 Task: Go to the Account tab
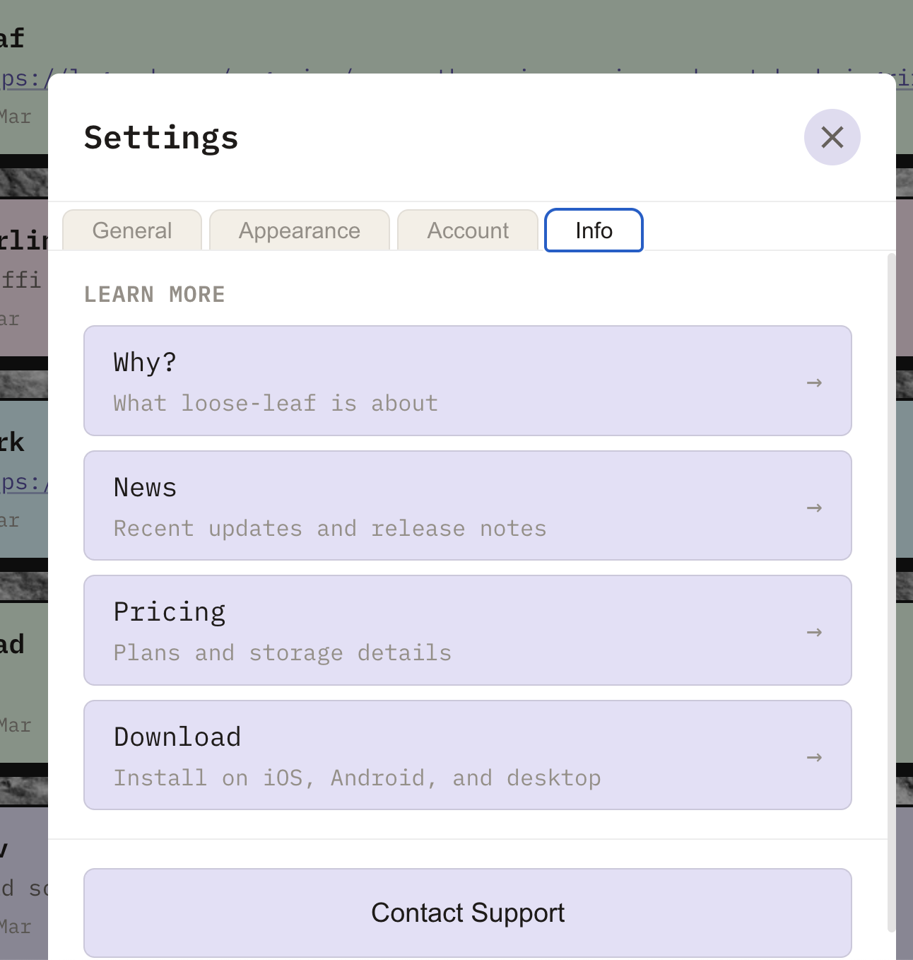[468, 230]
